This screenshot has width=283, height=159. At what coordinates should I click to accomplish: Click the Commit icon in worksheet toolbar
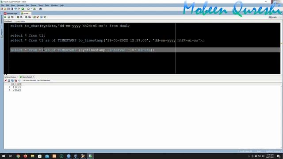(26, 17)
